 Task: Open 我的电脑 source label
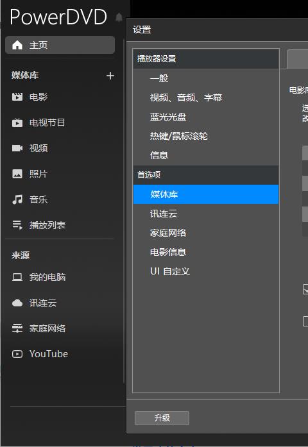(x=47, y=277)
